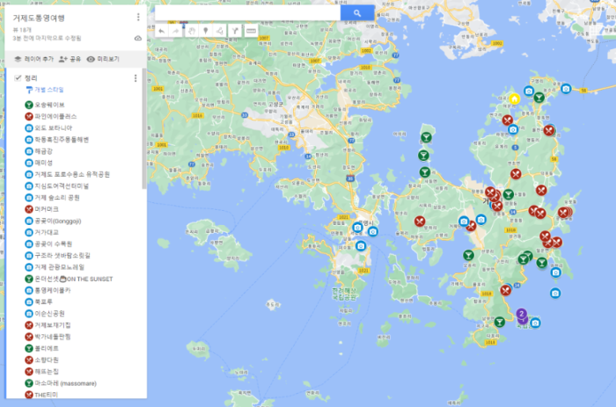Select 공곶이(Gonggoji) list entry
Screen dimensions: 616x407
[x=58, y=221]
